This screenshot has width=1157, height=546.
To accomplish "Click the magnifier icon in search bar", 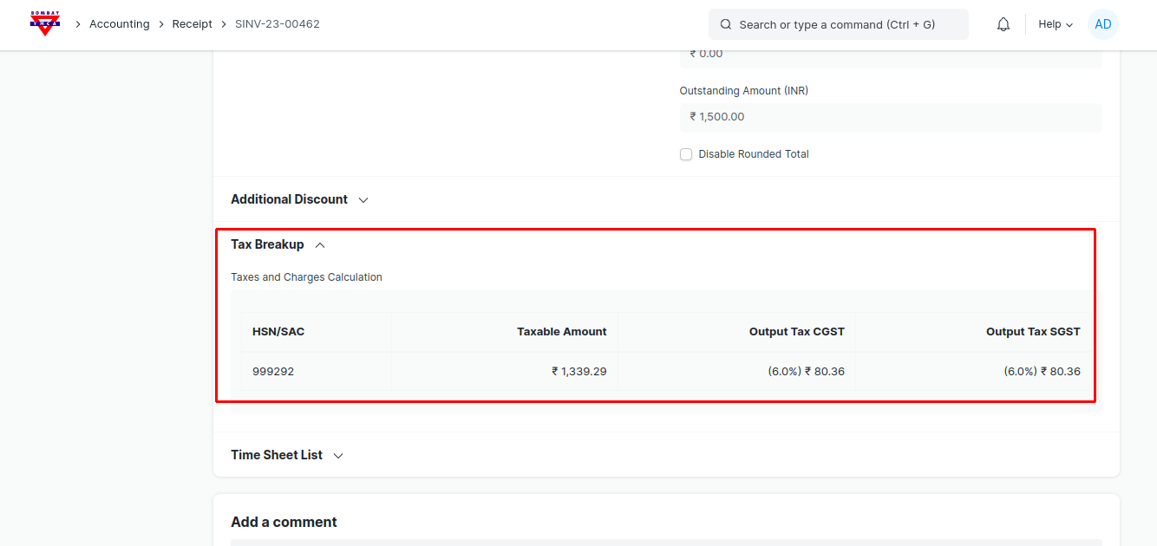I will tap(726, 24).
